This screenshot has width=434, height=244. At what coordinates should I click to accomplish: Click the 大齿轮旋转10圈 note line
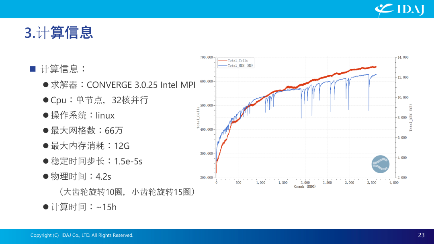(127, 192)
